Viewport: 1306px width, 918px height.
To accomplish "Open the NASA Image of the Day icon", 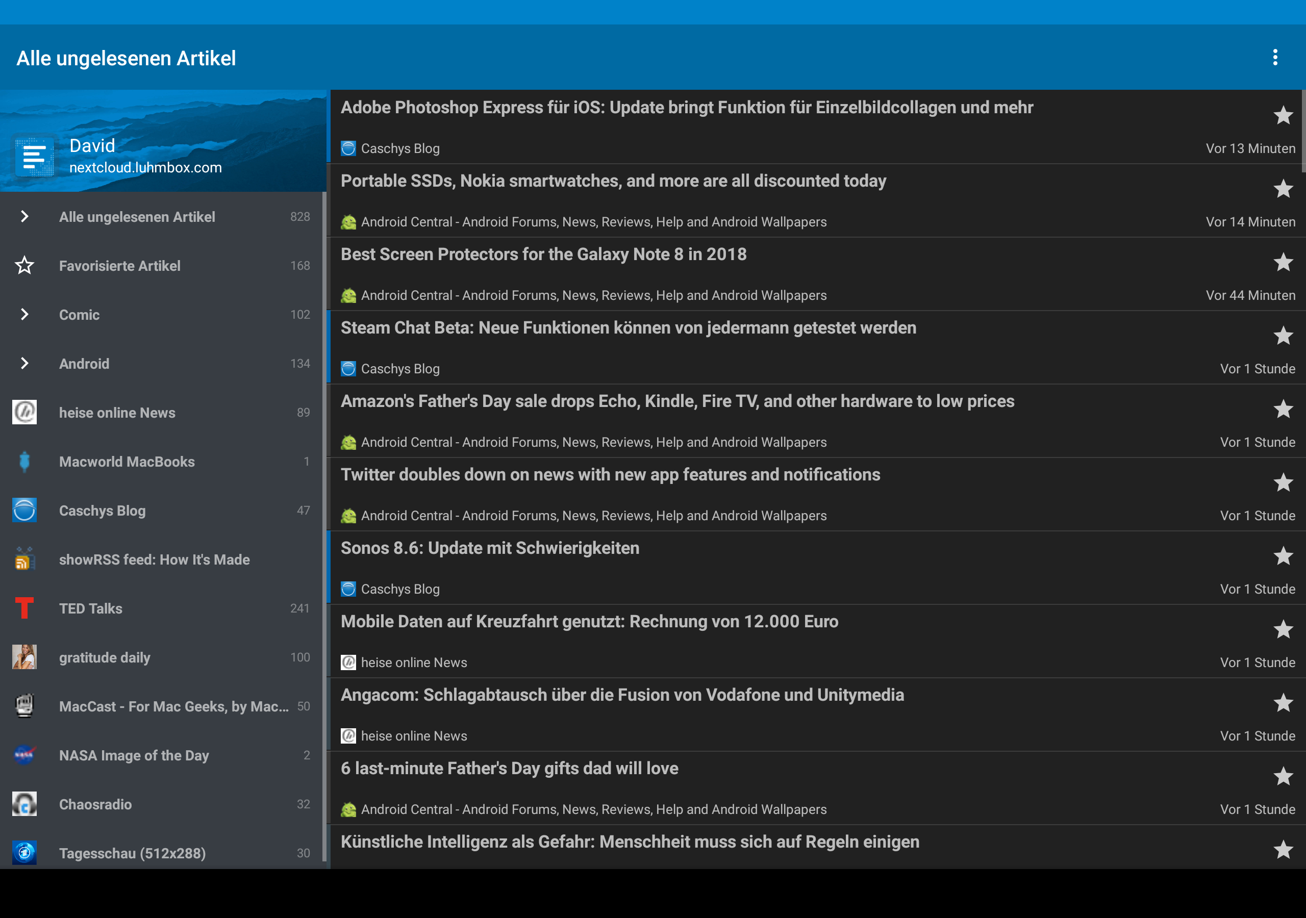I will coord(24,755).
